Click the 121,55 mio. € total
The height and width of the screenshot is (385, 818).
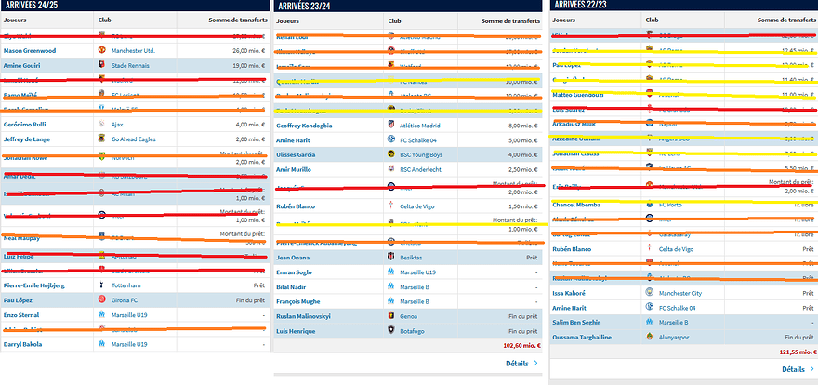coord(798,352)
